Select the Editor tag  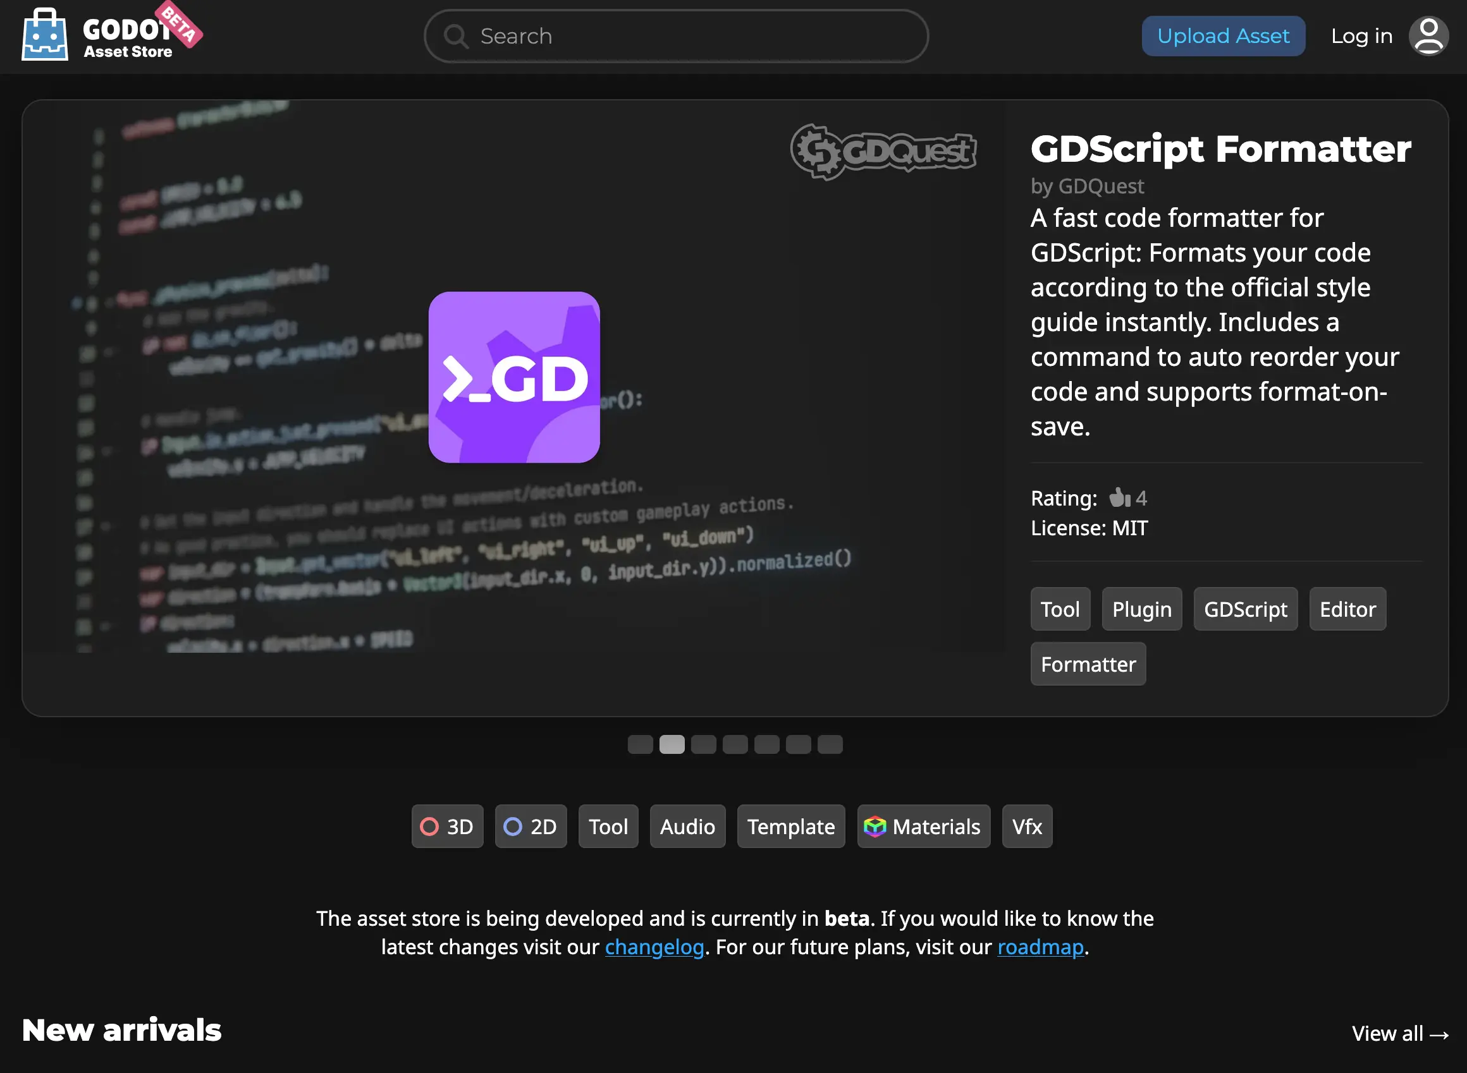pyautogui.click(x=1347, y=609)
